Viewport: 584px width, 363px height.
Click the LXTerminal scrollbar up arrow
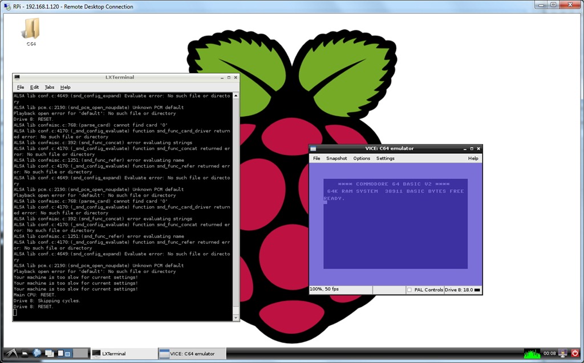click(x=236, y=96)
